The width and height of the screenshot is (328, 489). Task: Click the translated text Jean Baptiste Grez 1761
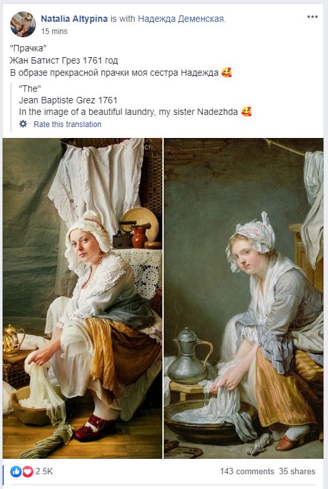point(68,100)
